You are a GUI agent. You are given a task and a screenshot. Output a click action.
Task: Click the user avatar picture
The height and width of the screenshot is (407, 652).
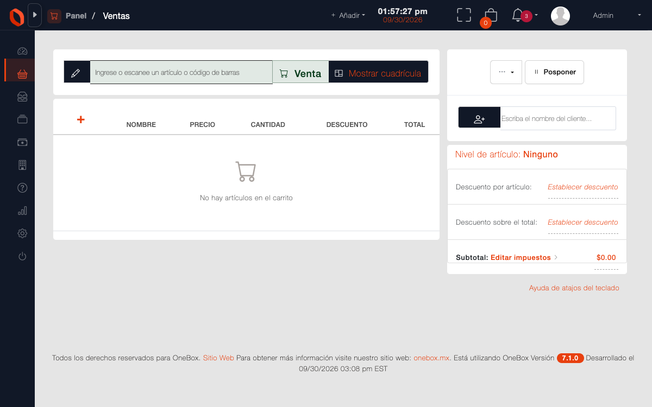[560, 16]
